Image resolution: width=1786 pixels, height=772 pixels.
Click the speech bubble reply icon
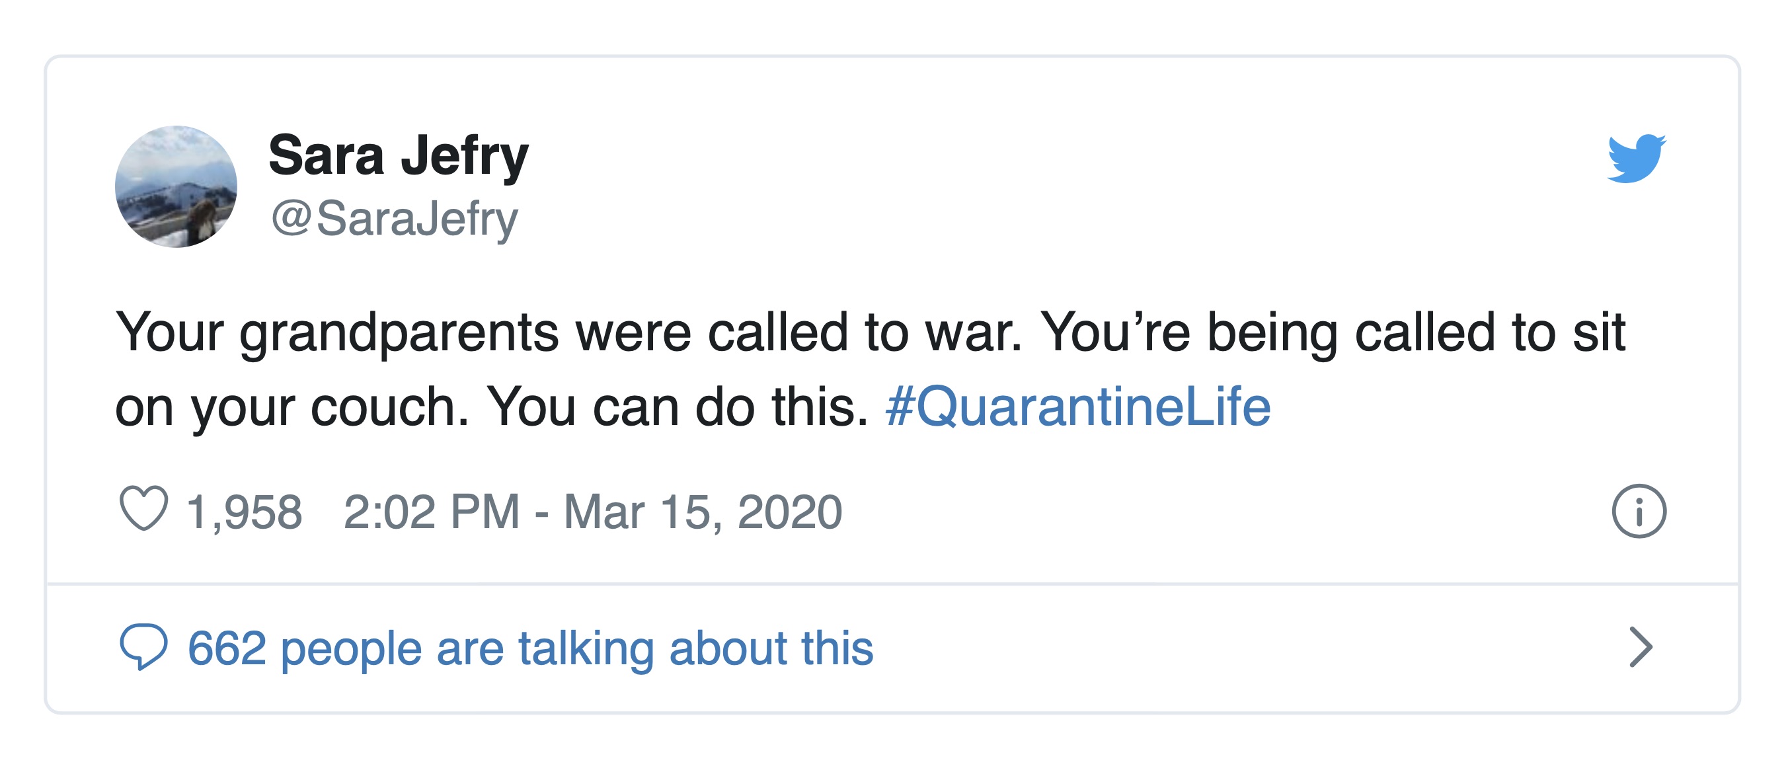pyautogui.click(x=143, y=646)
